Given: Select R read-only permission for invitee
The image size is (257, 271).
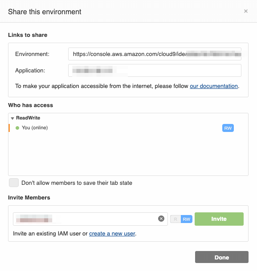Looking at the screenshot, I should [175, 219].
